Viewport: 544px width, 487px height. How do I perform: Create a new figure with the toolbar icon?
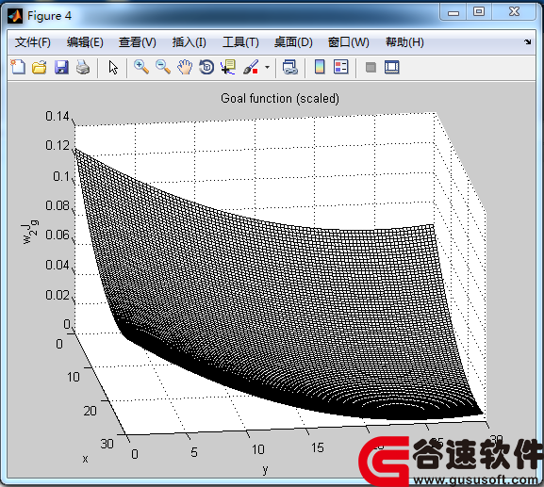coord(18,67)
